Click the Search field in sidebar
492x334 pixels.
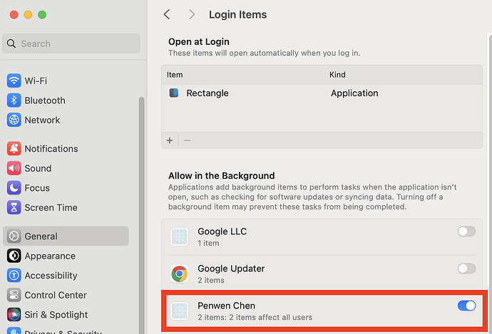pos(71,43)
